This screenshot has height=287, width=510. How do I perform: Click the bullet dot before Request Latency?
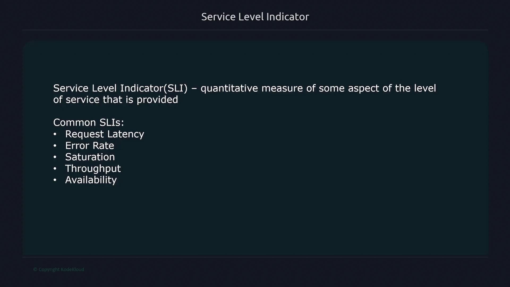pos(55,134)
